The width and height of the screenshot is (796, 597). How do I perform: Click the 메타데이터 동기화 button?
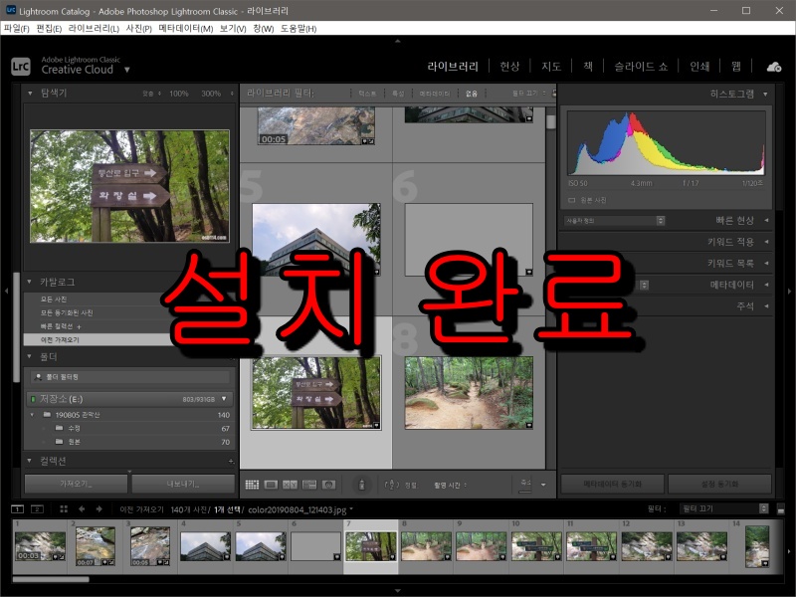click(x=612, y=484)
